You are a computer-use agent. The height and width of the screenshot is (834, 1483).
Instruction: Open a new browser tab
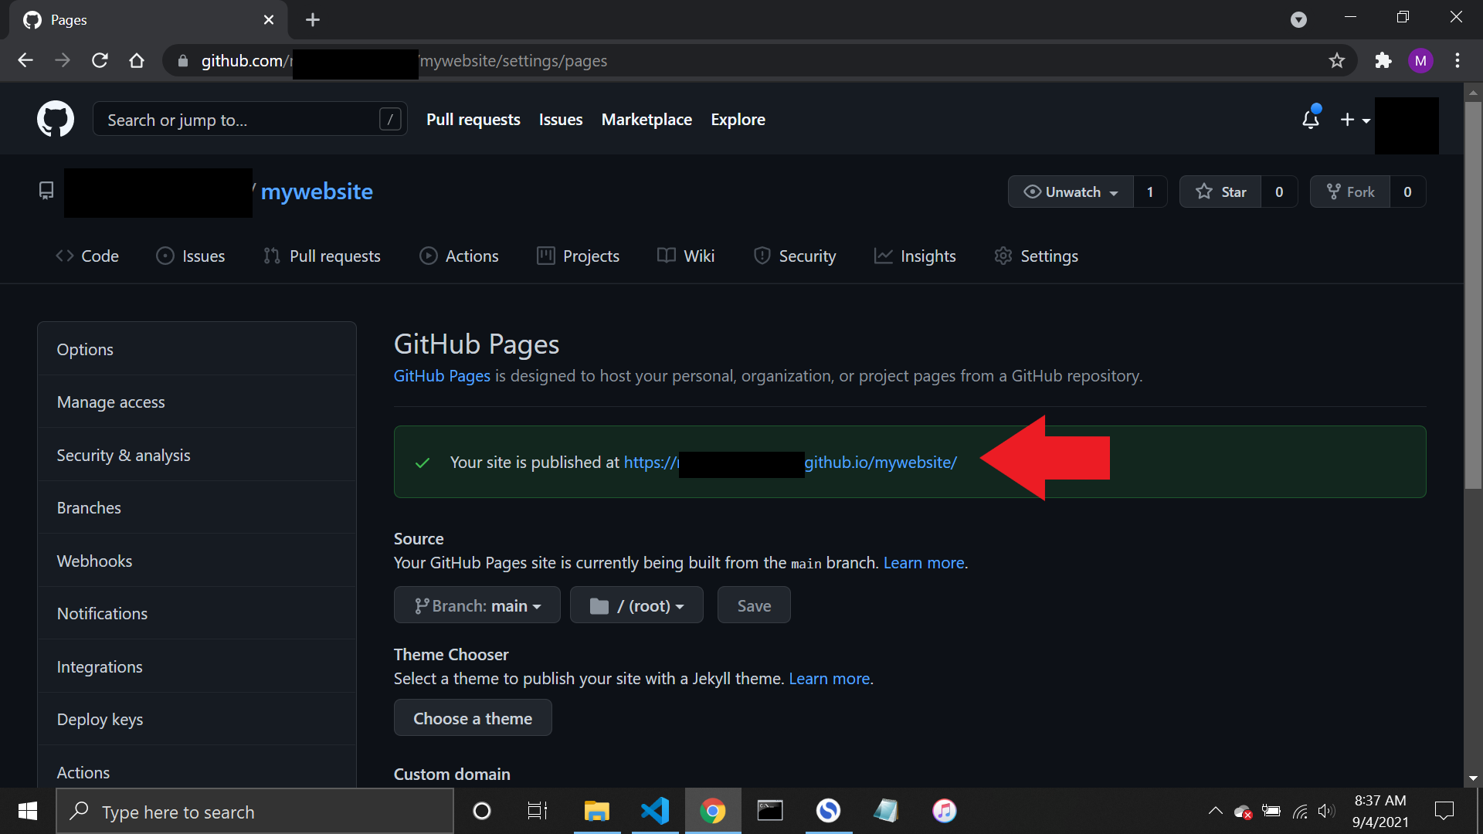(x=313, y=19)
